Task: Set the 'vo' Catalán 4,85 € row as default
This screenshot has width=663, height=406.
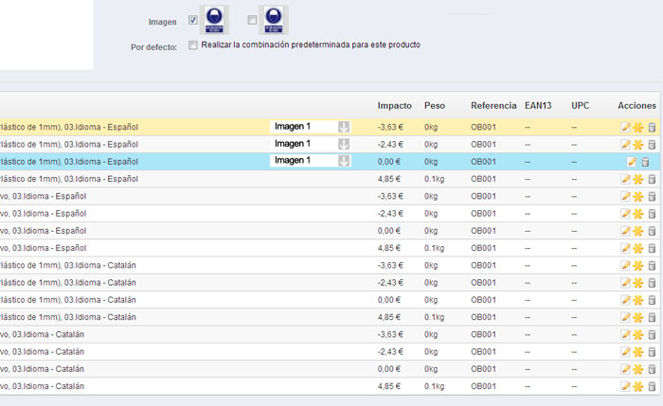Action: pos(638,386)
